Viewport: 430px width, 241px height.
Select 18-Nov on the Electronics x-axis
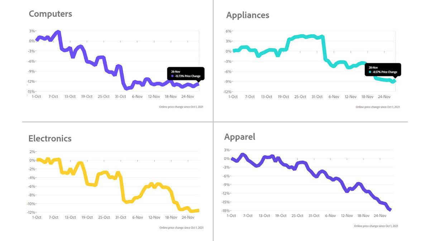click(x=171, y=217)
